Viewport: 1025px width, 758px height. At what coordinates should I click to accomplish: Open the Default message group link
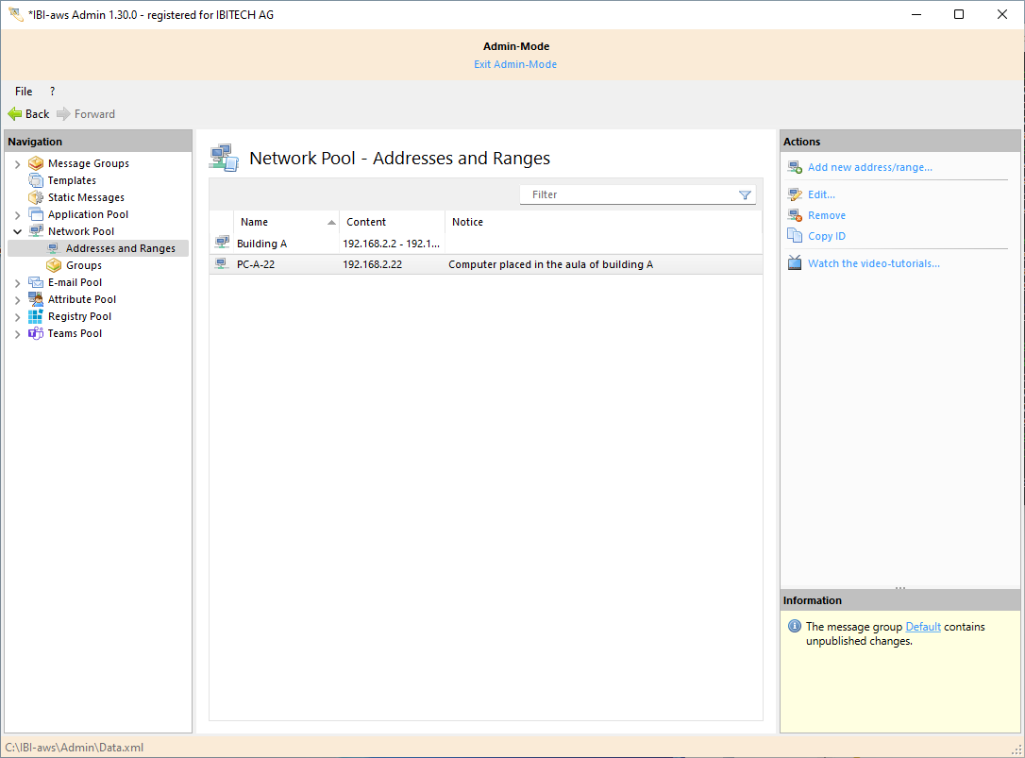pos(923,627)
